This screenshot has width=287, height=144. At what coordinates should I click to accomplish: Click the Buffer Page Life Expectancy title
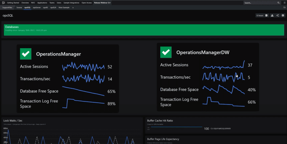(163, 139)
